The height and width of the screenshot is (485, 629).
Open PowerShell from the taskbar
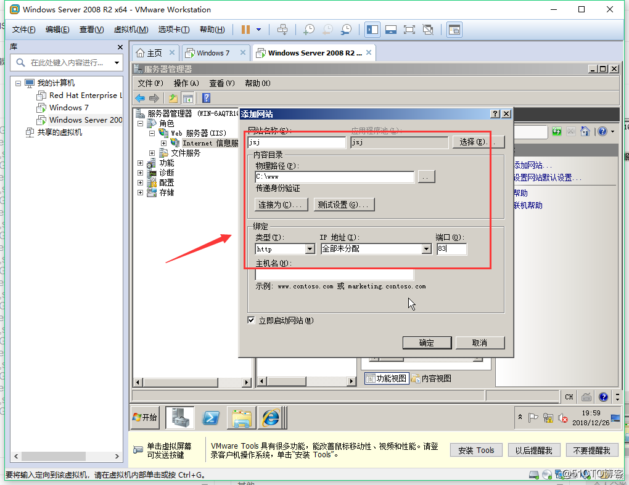211,418
